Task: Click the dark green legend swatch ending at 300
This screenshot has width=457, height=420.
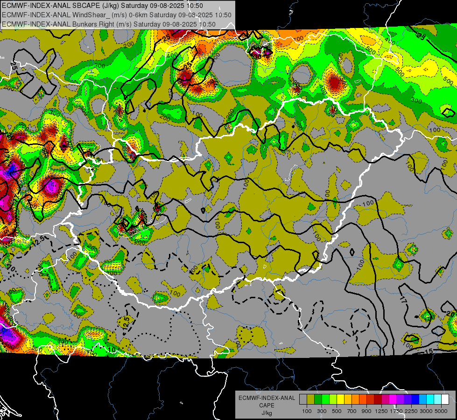Action: click(318, 399)
